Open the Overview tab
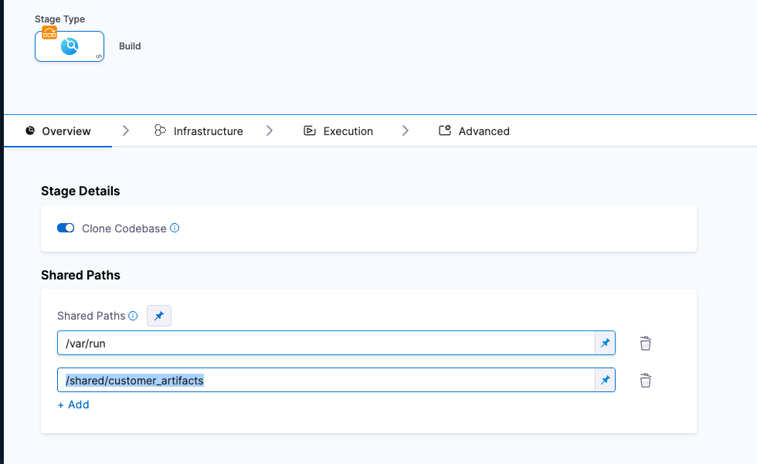Image resolution: width=757 pixels, height=464 pixels. coord(58,131)
